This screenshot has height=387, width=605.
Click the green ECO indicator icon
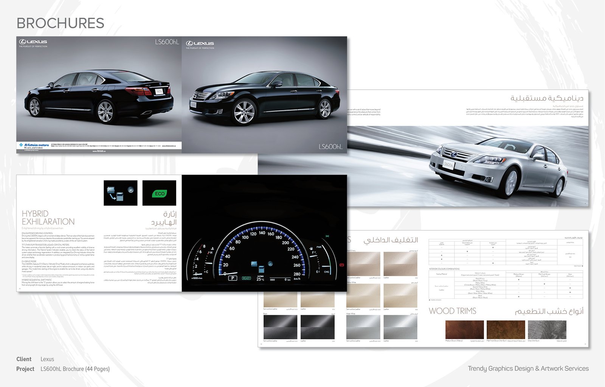click(x=159, y=193)
